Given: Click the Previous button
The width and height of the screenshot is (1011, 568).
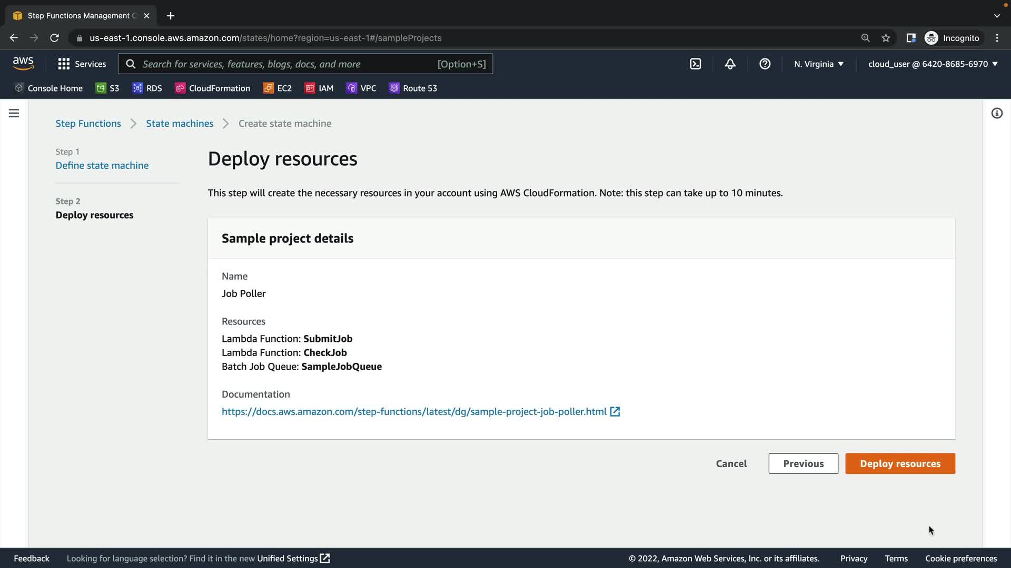Looking at the screenshot, I should [x=803, y=463].
